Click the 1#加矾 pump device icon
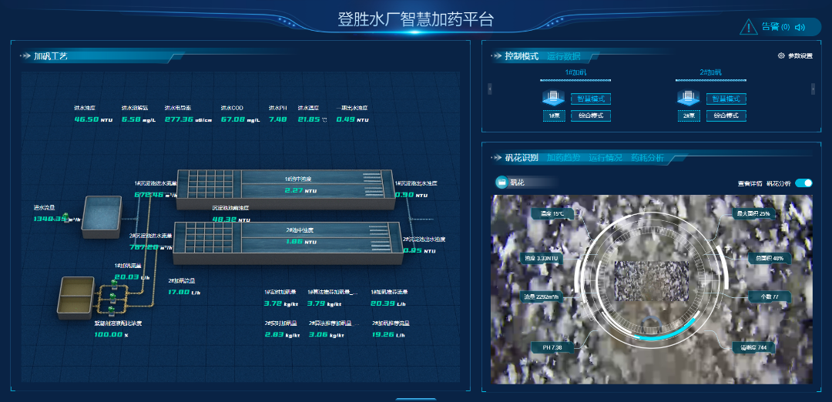 [553, 98]
